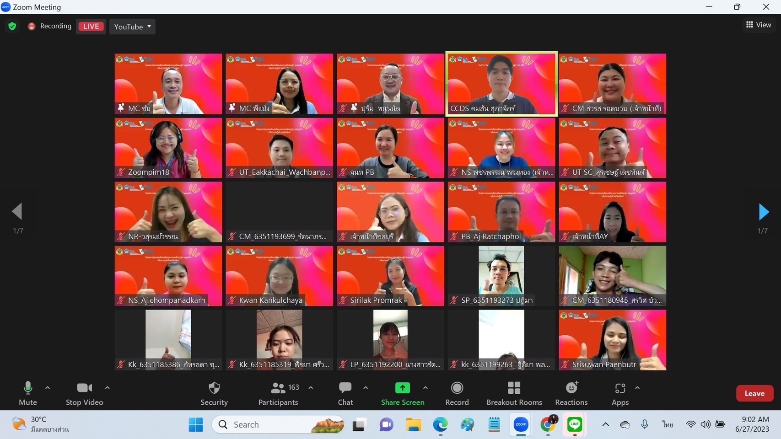Open LINE app from the taskbar
This screenshot has width=781, height=439.
tap(575, 424)
